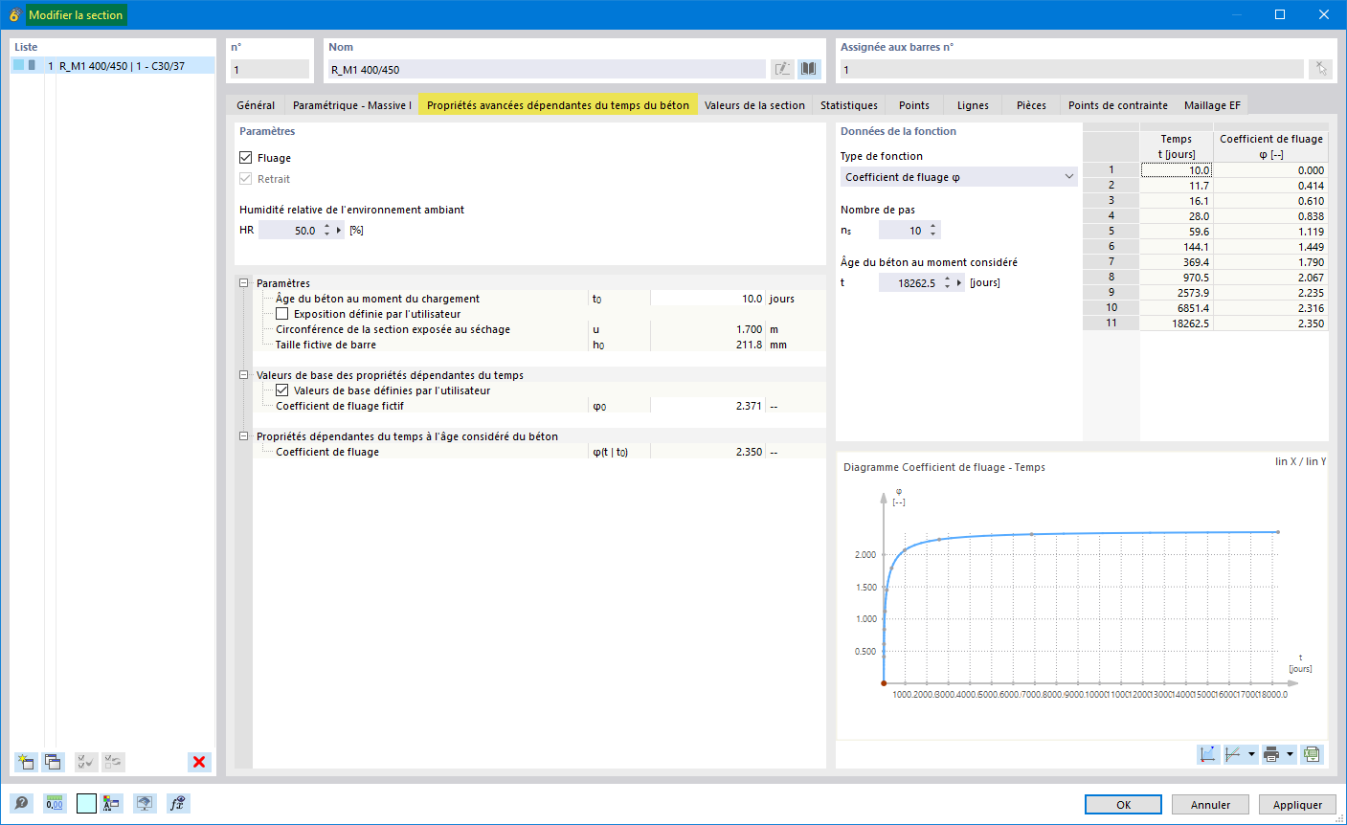Image resolution: width=1347 pixels, height=825 pixels.
Task: Collapse Propriétés dépendantes du temps group
Action: tap(244, 436)
